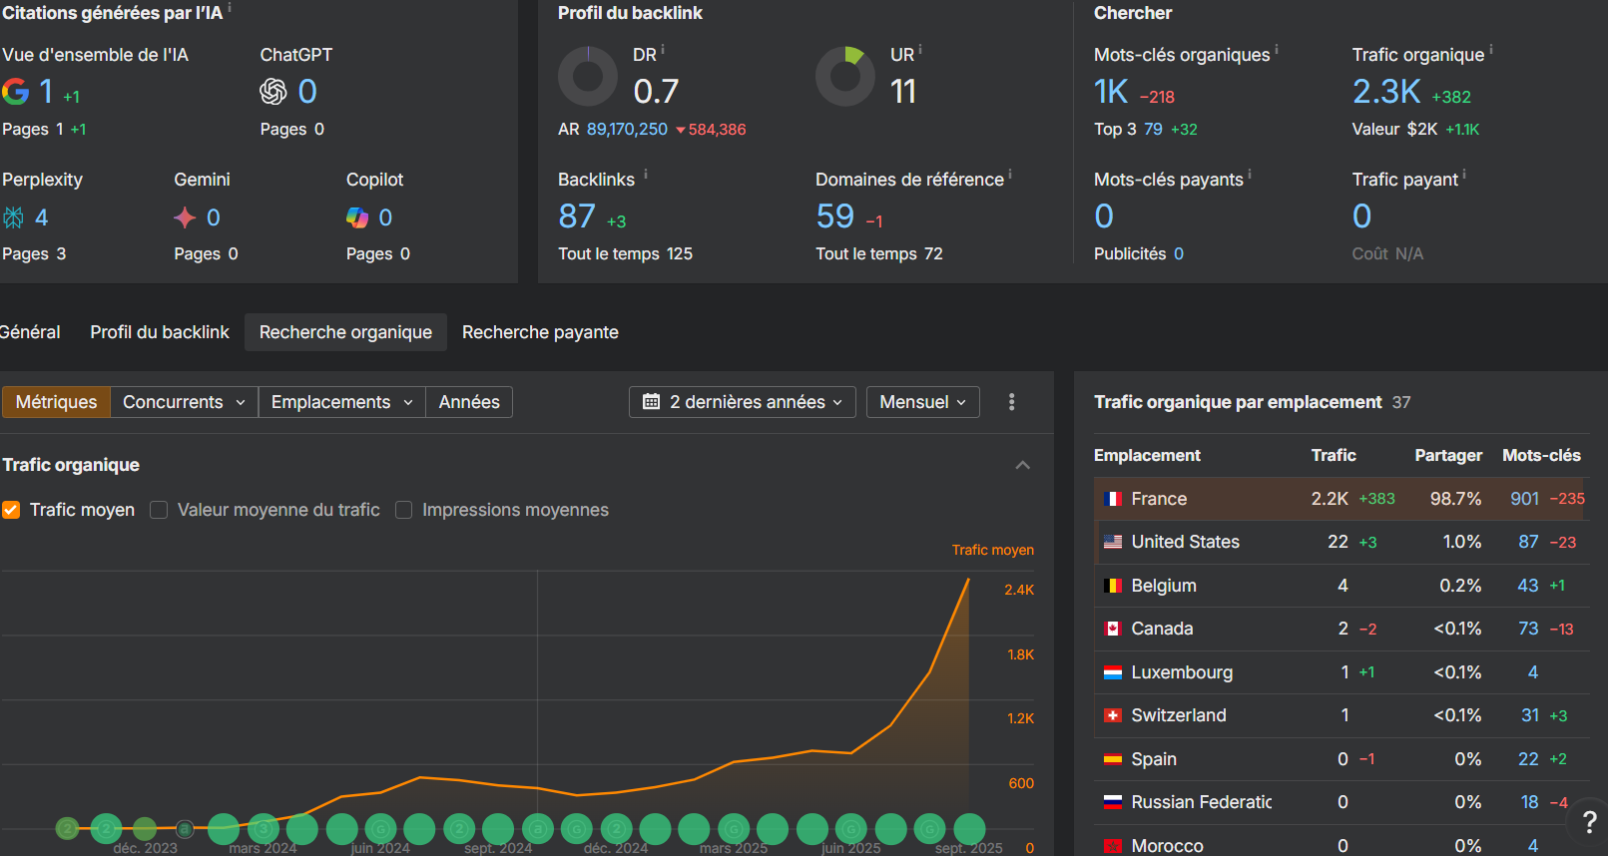Open the Backlinks count 87 link
Screen dimensions: 1608x856
(577, 216)
